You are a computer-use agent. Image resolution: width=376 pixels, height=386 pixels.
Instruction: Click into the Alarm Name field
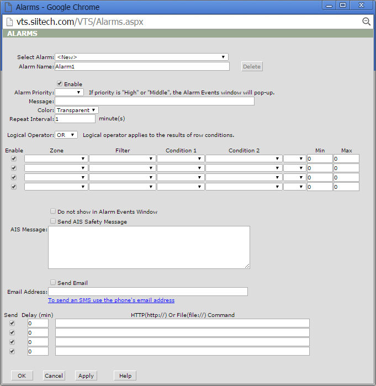[141, 66]
